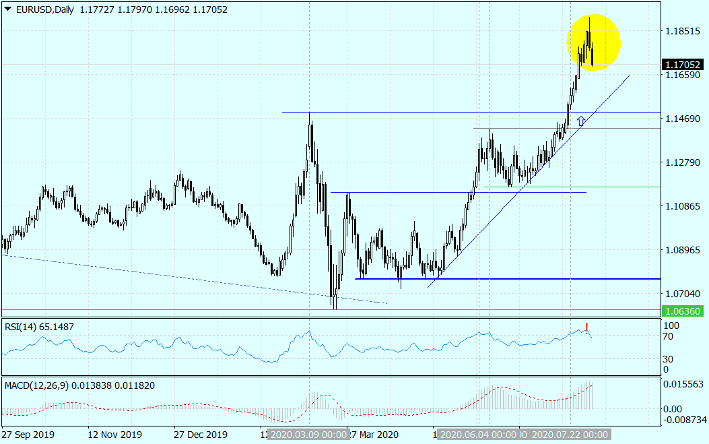The image size is (709, 444).
Task: Click the price scale value 1.12790
Action: [x=683, y=162]
